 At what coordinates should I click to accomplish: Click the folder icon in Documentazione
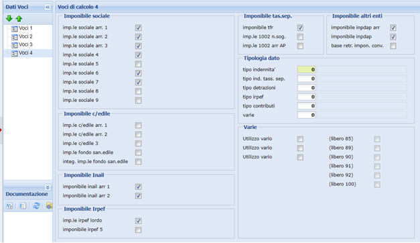(50, 205)
